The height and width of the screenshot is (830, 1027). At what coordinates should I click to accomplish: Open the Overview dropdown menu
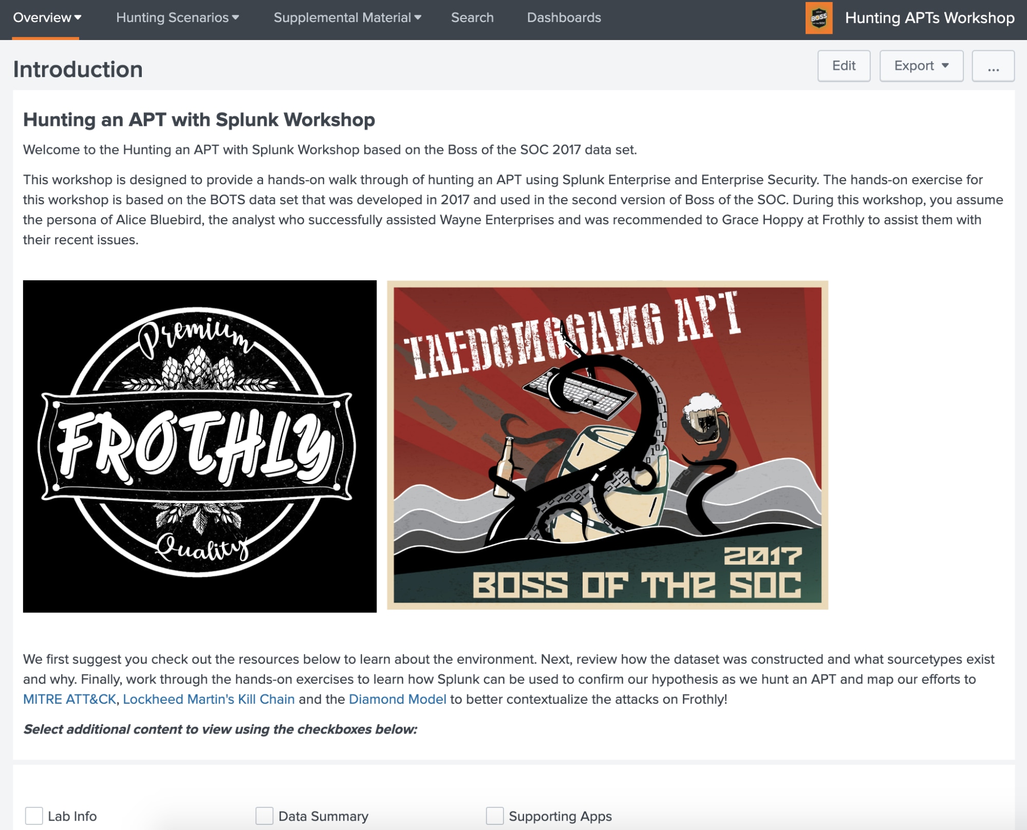[x=47, y=17]
